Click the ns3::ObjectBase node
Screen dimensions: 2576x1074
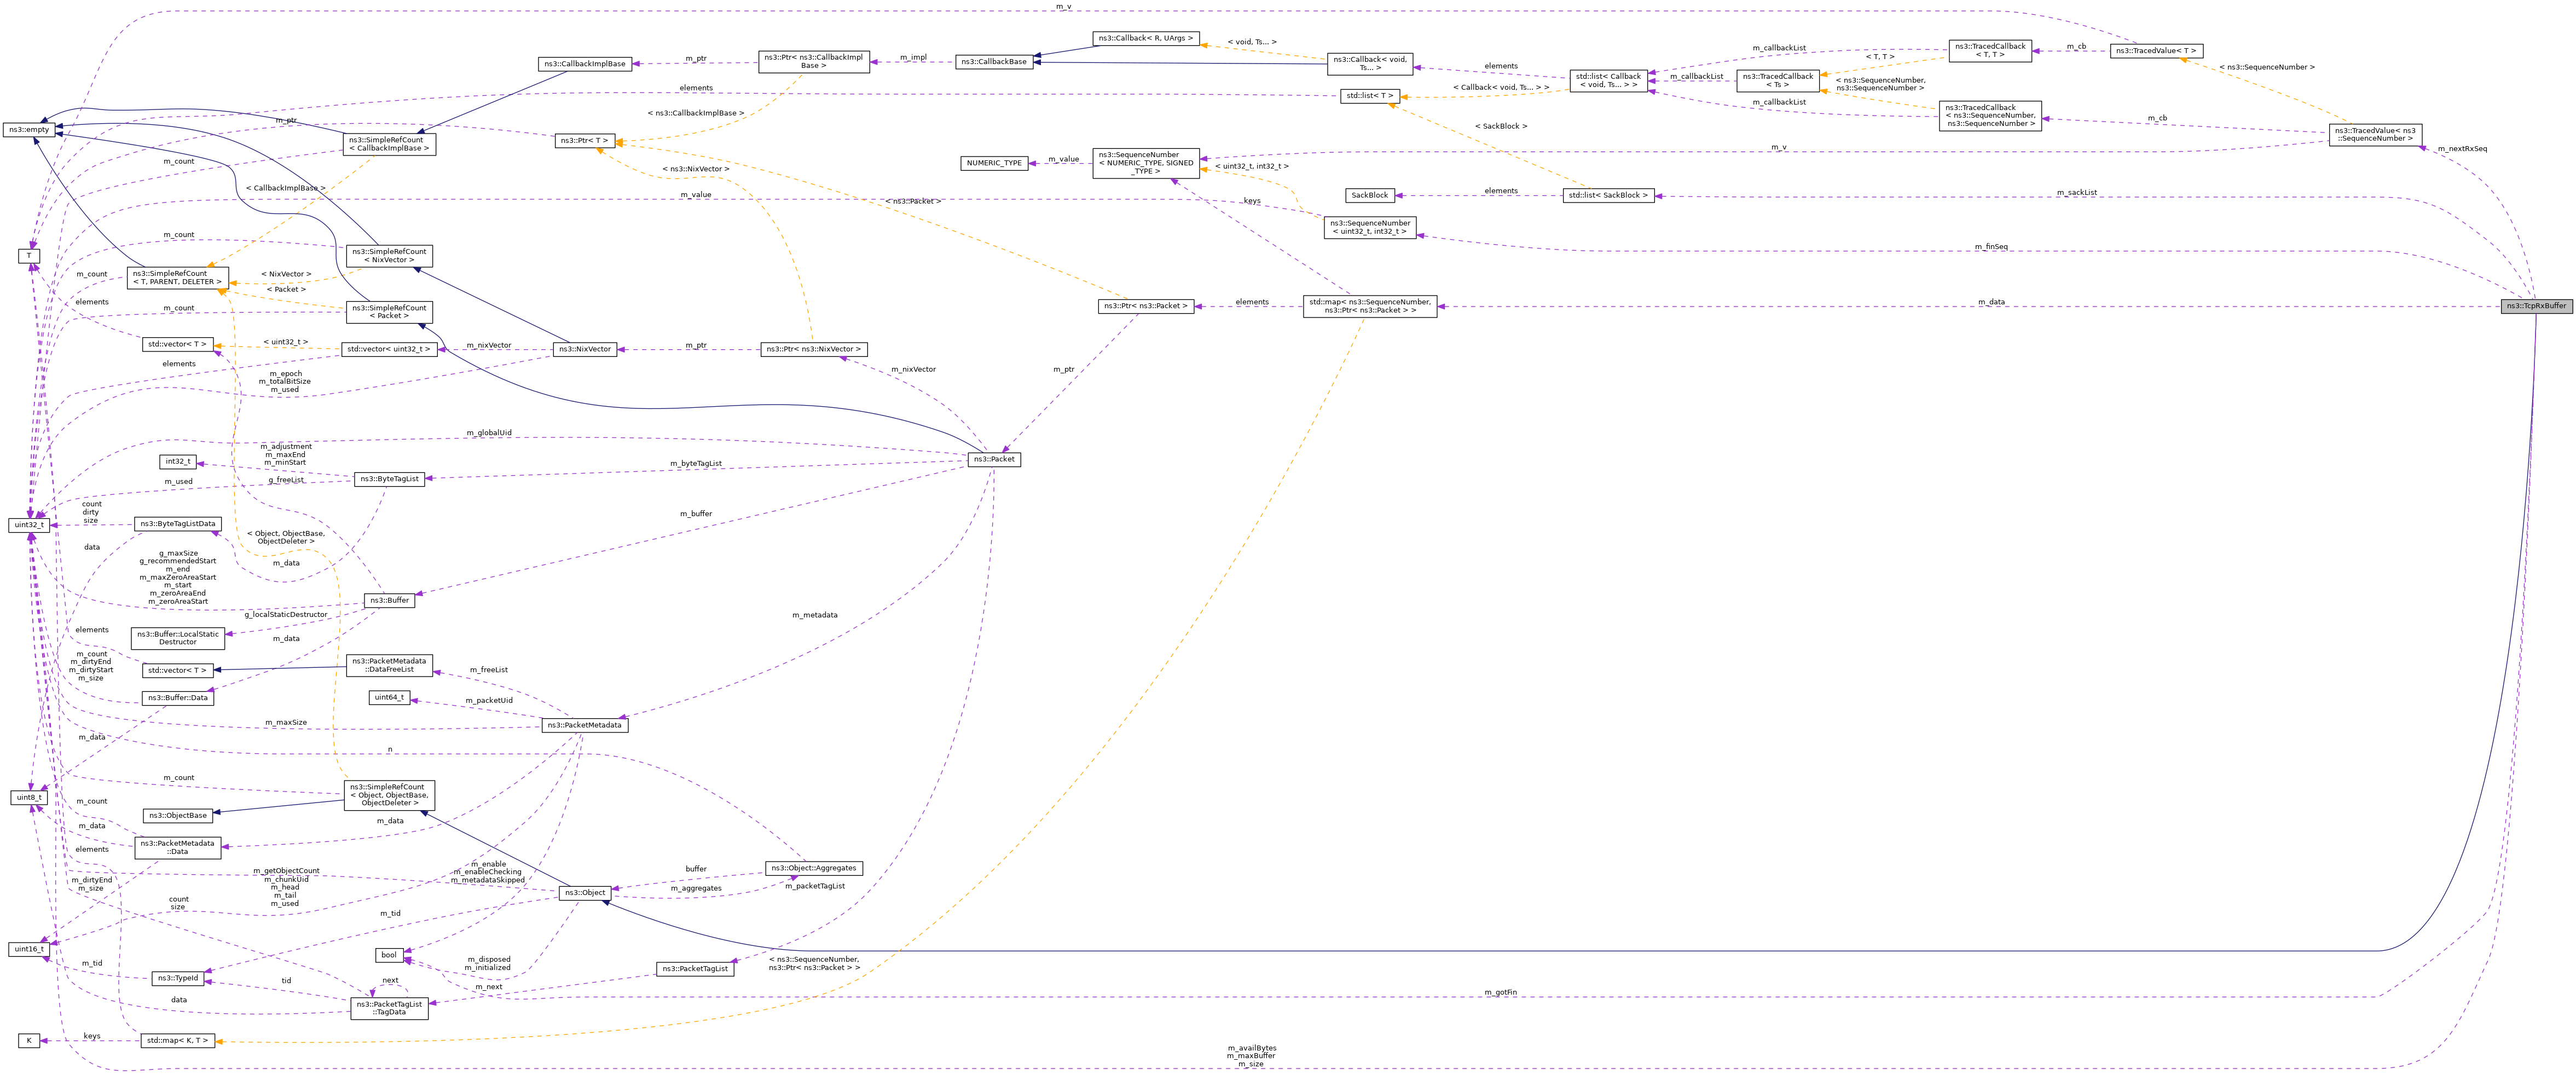click(178, 816)
